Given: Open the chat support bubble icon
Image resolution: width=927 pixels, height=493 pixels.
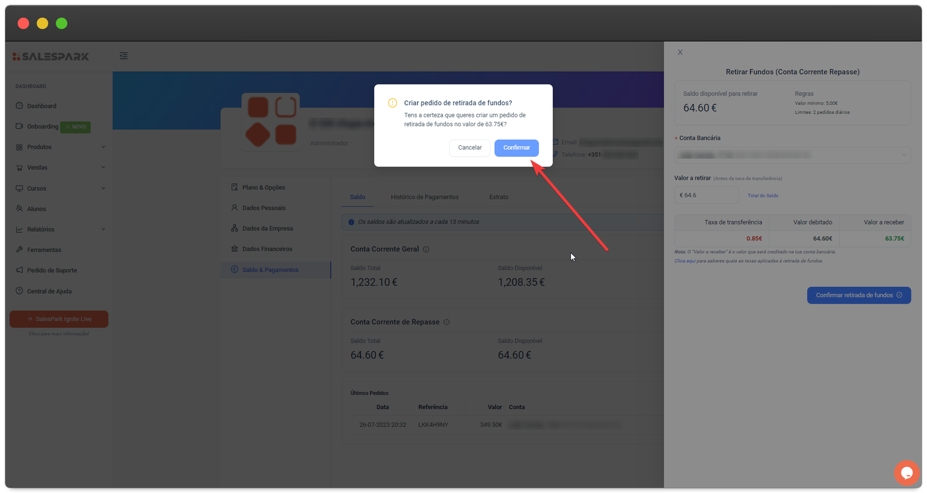Looking at the screenshot, I should (x=907, y=473).
